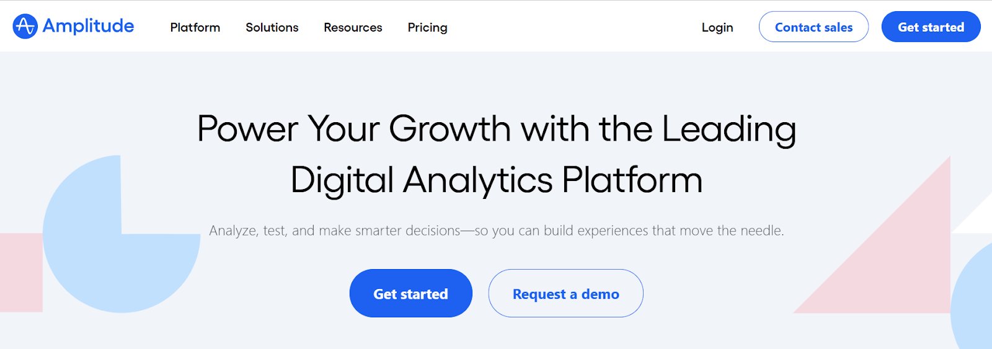This screenshot has height=349, width=992.
Task: Click the Contact sales button
Action: [813, 27]
